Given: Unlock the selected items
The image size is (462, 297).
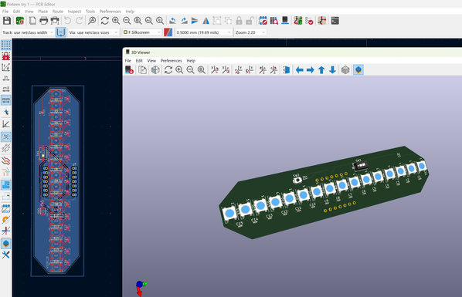Looking at the screenshot, I should pos(250,21).
